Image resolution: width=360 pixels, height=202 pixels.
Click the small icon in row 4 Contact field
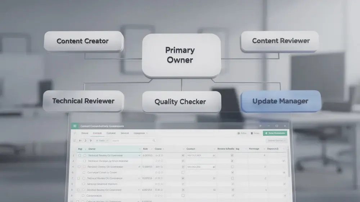pyautogui.click(x=213, y=167)
